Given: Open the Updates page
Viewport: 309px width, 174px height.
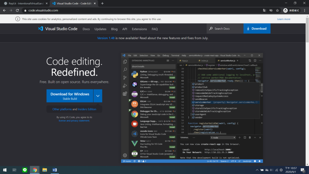Looking at the screenshot, I should [x=100, y=29].
